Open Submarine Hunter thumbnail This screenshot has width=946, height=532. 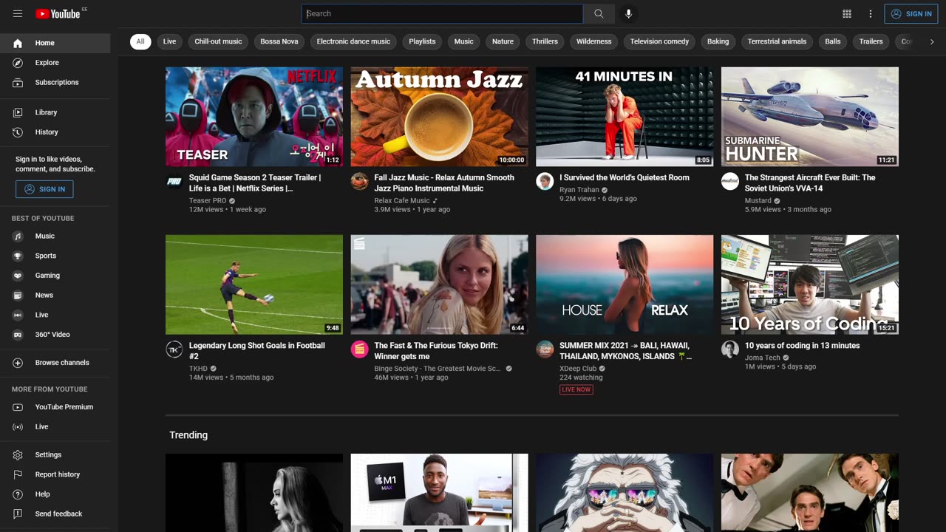810,117
